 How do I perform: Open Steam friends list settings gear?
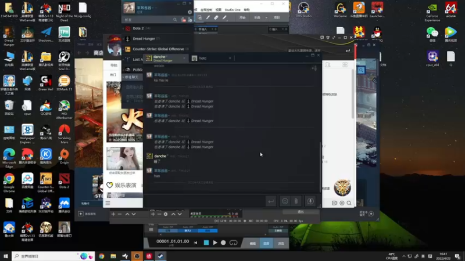click(190, 12)
